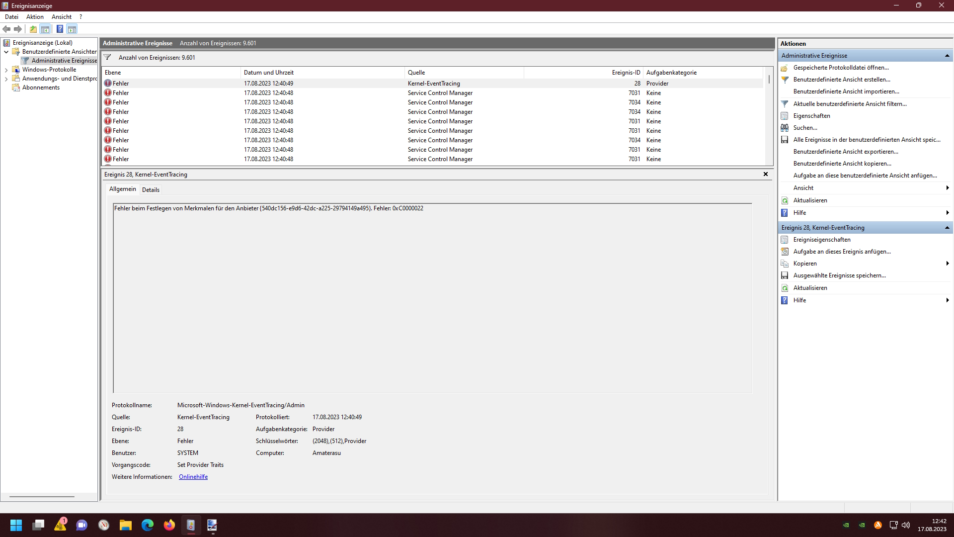Collapse the Ereignis 28, Kernel-EventTracing actions section
Viewport: 954px width, 537px height.
[x=947, y=228]
